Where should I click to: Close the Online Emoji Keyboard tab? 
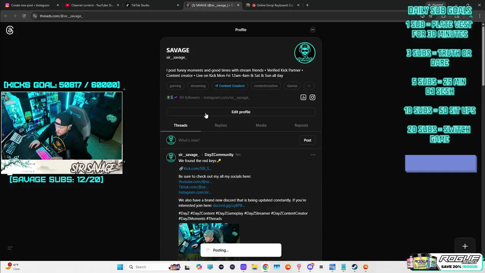[x=299, y=5]
